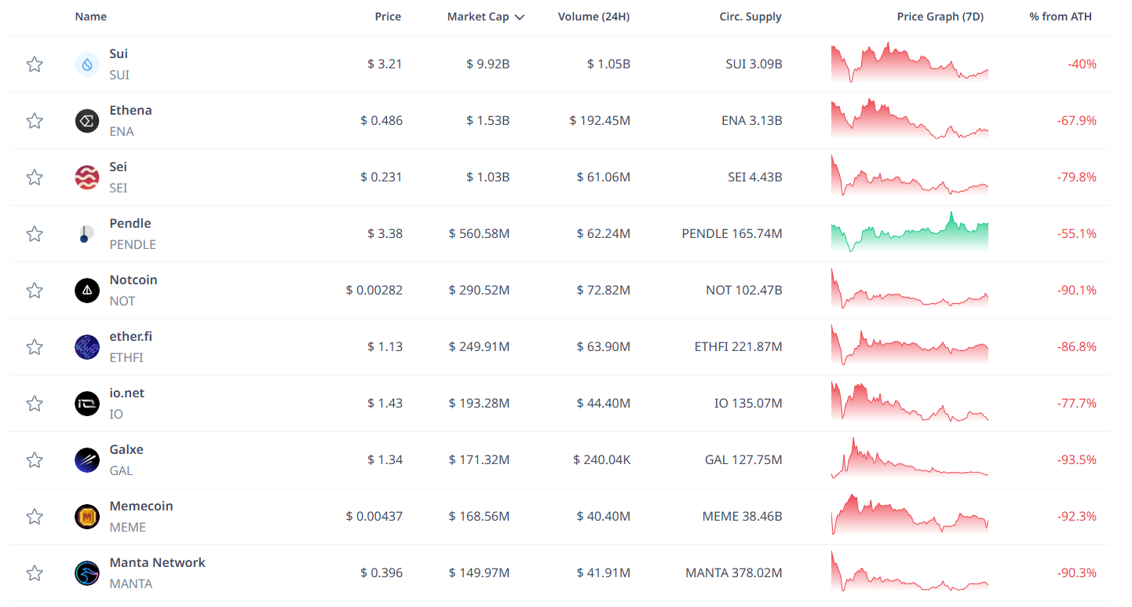Viewport: 1132px width, 607px height.
Task: Select the Ethena token icon
Action: tap(86, 120)
